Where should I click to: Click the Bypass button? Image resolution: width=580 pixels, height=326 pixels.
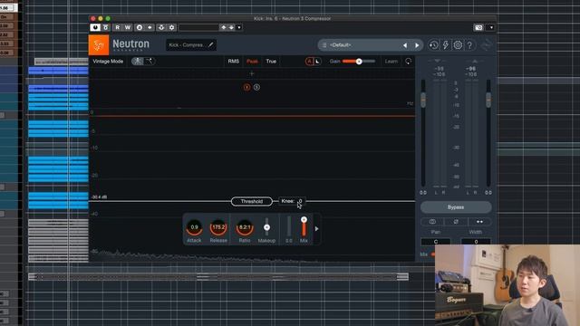click(x=456, y=207)
